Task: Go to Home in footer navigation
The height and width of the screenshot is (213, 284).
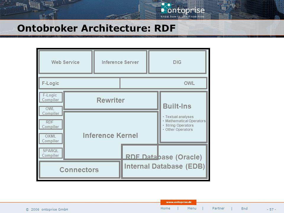Action: click(165, 208)
